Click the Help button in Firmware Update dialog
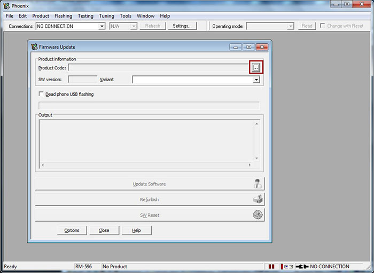The height and width of the screenshot is (273, 374). click(136, 230)
